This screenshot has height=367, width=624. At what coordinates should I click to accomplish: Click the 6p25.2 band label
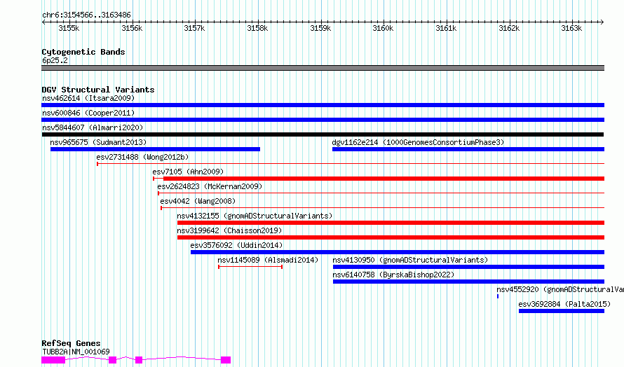(55, 60)
